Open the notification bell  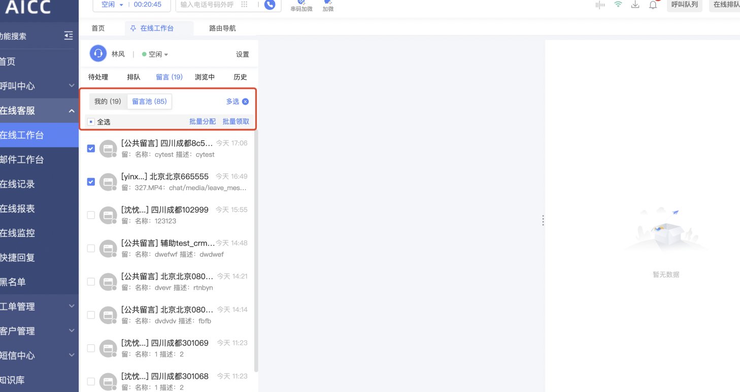pyautogui.click(x=653, y=5)
